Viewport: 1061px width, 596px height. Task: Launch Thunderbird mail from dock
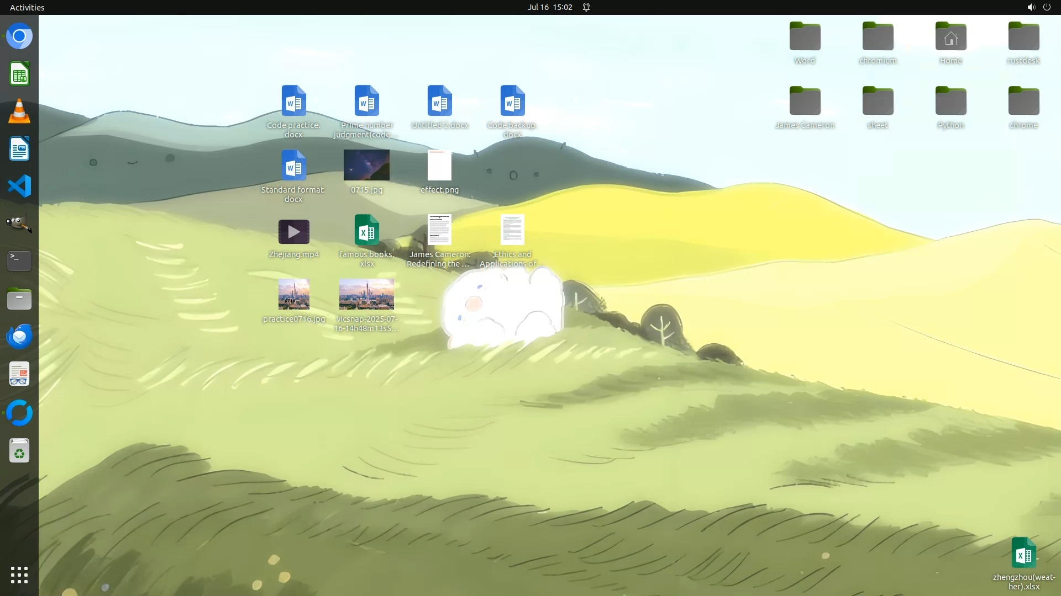click(19, 336)
